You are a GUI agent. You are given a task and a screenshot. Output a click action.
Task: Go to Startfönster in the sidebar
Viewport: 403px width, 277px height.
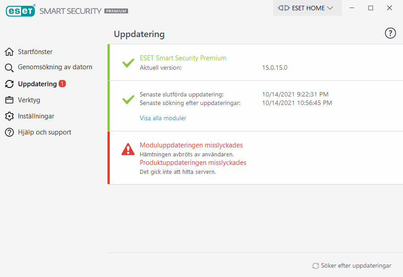(x=35, y=52)
